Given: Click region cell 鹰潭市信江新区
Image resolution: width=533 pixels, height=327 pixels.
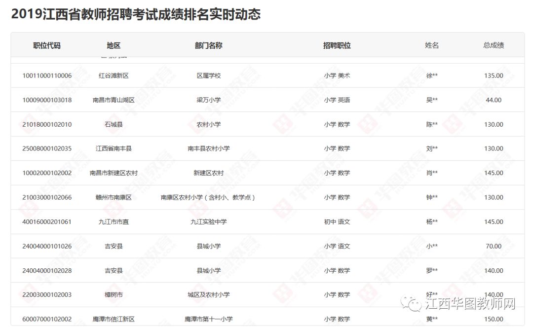Looking at the screenshot, I should pyautogui.click(x=114, y=320).
